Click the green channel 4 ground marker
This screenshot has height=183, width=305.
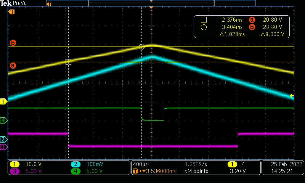(4, 120)
